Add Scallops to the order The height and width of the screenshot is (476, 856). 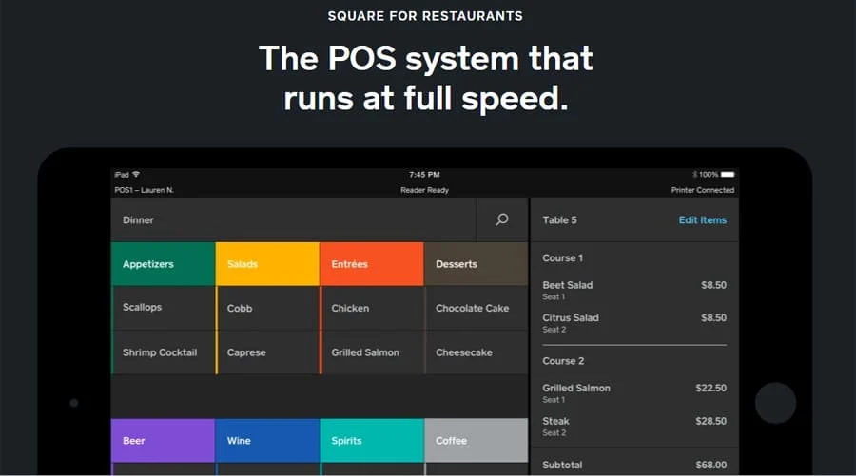[x=163, y=308]
